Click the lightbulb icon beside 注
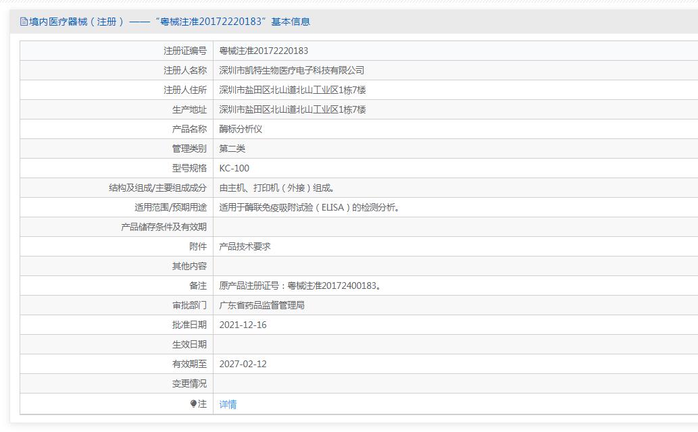The image size is (698, 432). tap(193, 404)
